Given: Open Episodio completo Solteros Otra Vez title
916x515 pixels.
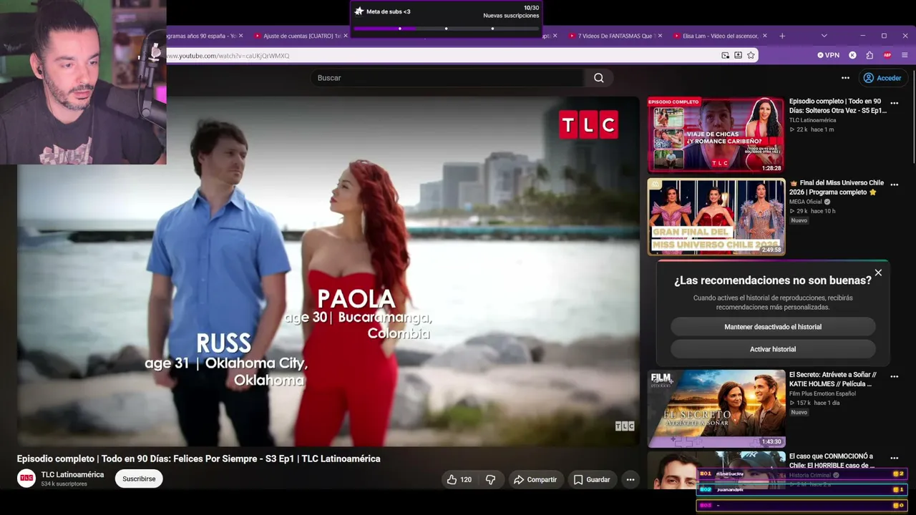Looking at the screenshot, I should click(838, 106).
